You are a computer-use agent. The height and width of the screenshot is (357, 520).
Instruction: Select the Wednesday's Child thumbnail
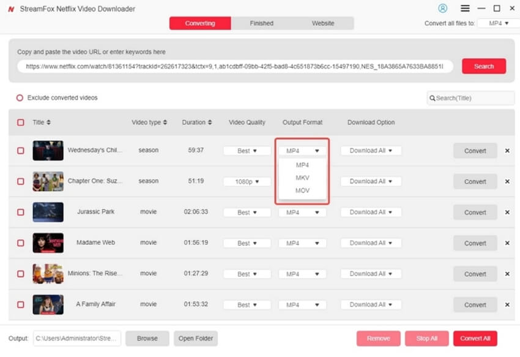click(48, 151)
